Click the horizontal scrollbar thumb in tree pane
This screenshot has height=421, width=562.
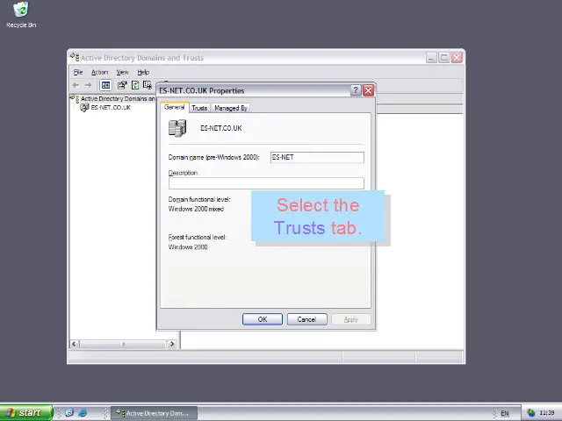123,344
